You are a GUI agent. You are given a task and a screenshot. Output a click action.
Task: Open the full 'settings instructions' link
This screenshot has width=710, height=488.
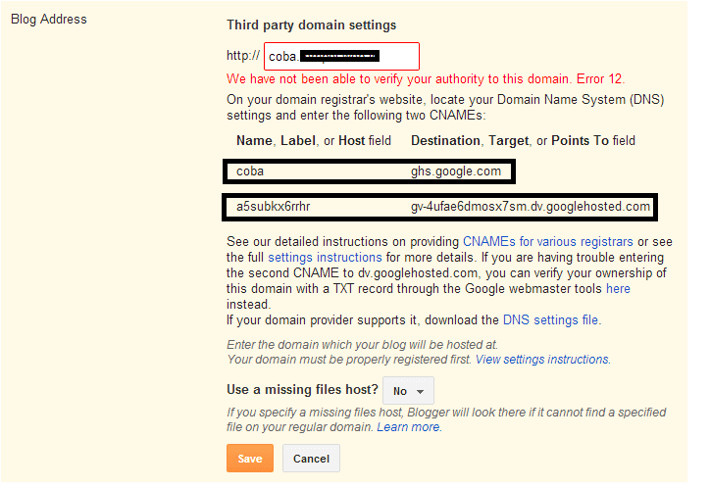(x=326, y=258)
